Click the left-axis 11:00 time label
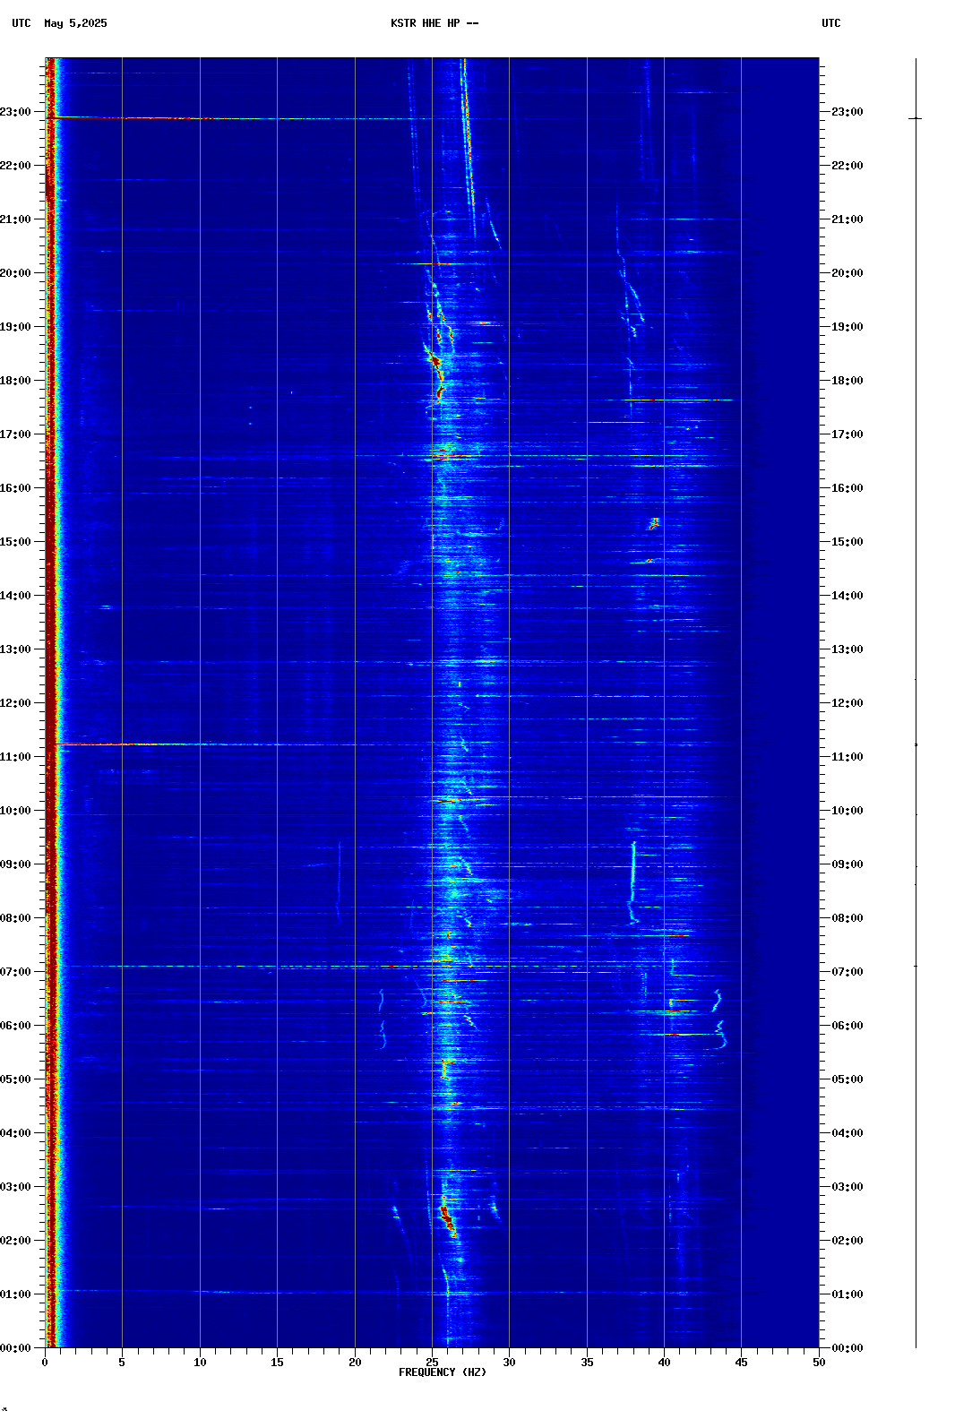Screen dimensions: 955x1419 [15, 757]
